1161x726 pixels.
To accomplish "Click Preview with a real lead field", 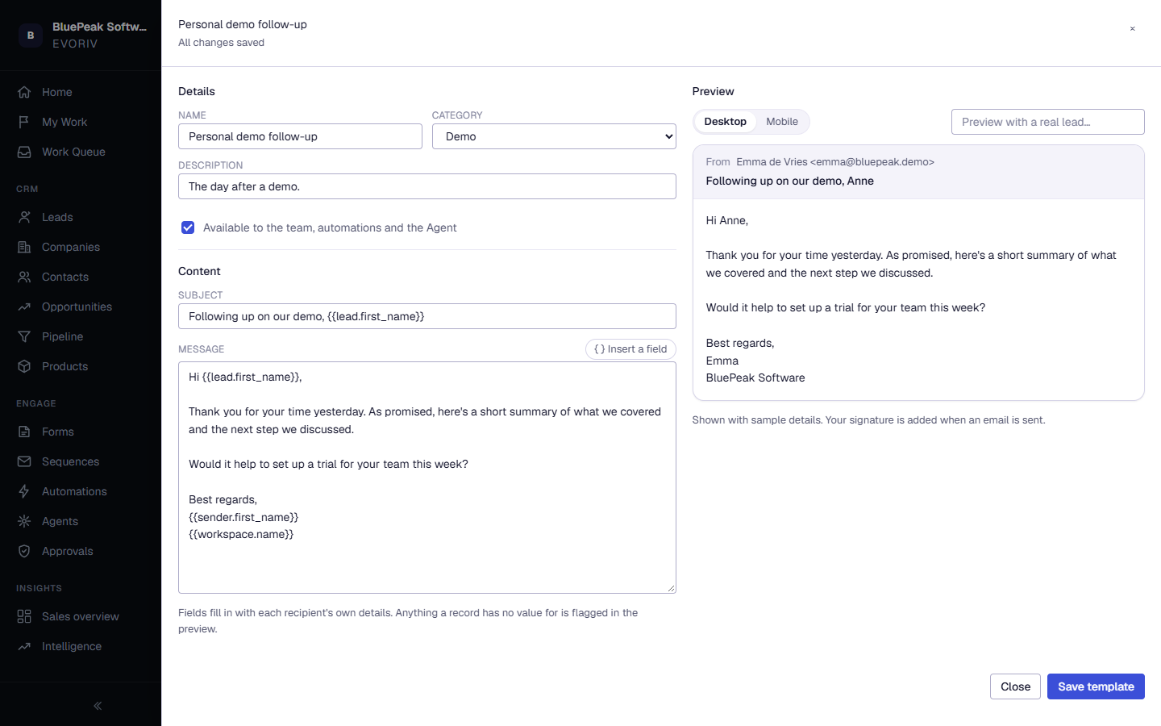I will point(1048,122).
